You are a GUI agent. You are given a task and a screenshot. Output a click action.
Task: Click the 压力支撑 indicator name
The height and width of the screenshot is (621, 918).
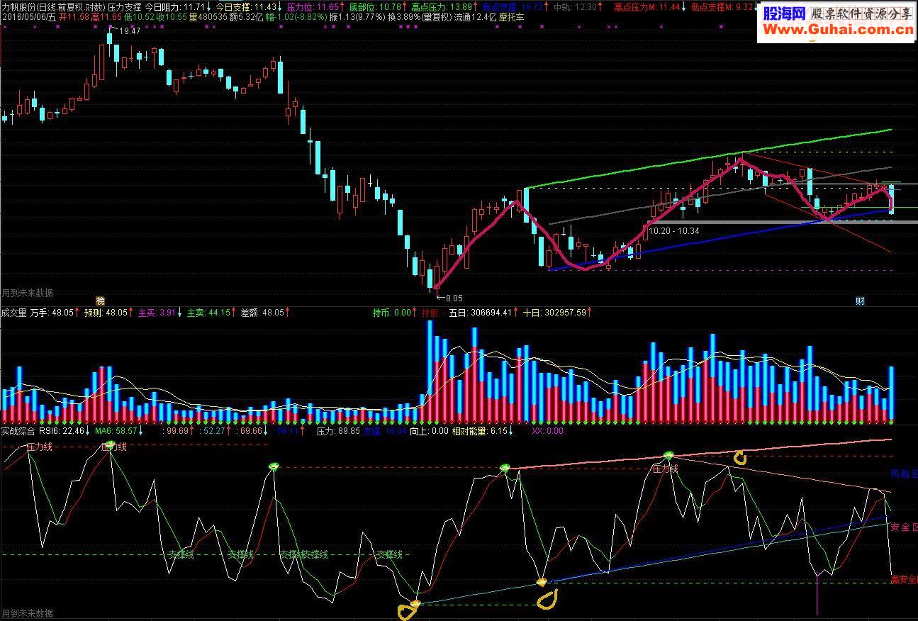(124, 6)
